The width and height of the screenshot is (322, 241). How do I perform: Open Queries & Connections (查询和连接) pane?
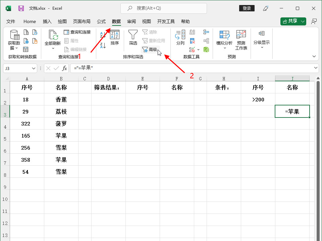77,32
